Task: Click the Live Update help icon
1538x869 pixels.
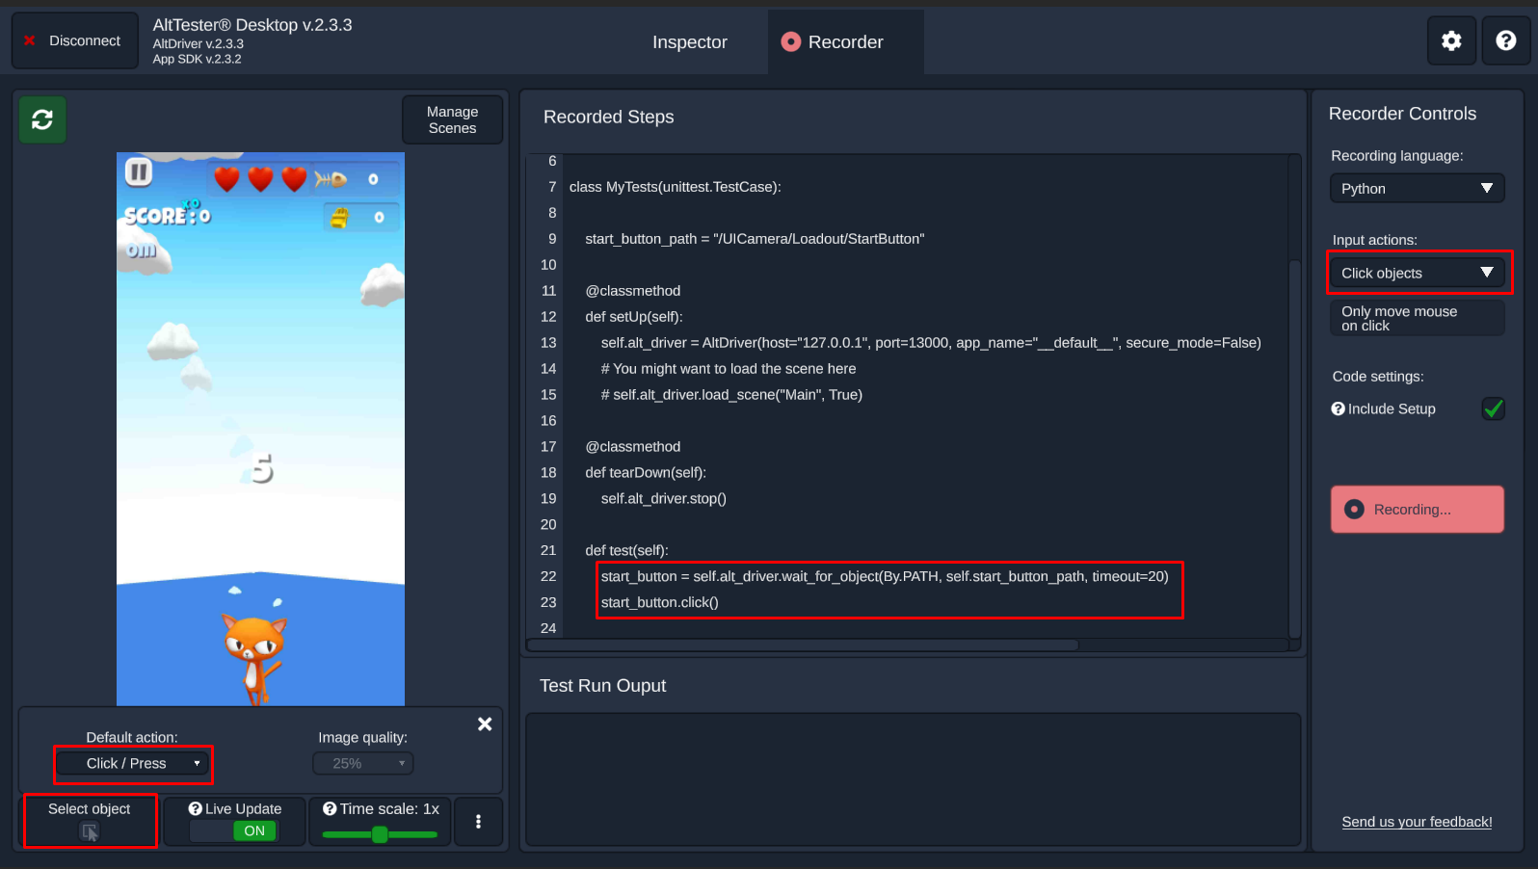Action: coord(196,809)
